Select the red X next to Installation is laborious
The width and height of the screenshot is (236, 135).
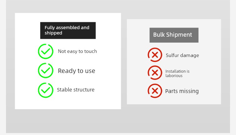[x=155, y=73]
